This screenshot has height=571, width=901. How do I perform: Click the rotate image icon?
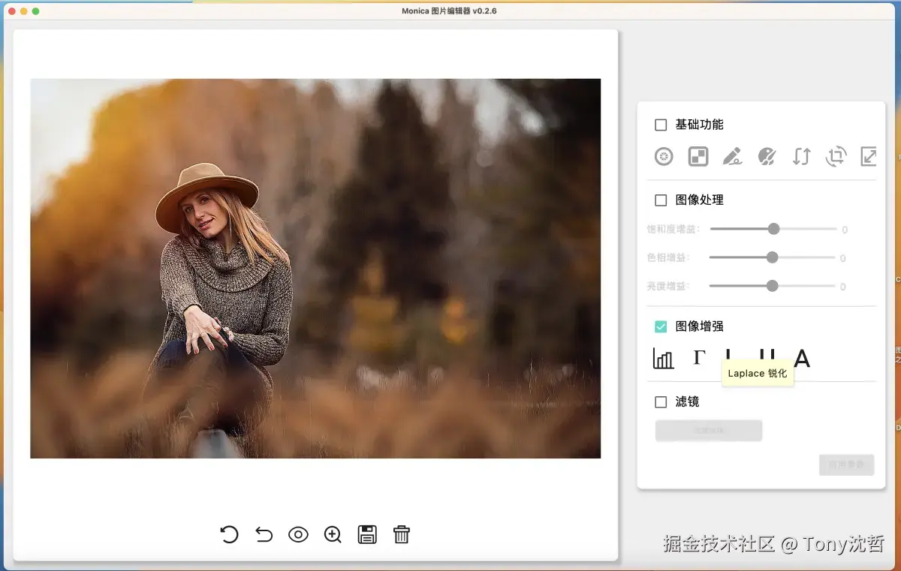(x=836, y=156)
